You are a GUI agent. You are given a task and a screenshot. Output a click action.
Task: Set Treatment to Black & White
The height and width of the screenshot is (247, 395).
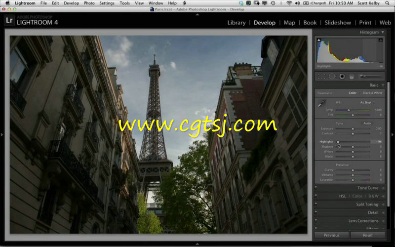[372, 93]
